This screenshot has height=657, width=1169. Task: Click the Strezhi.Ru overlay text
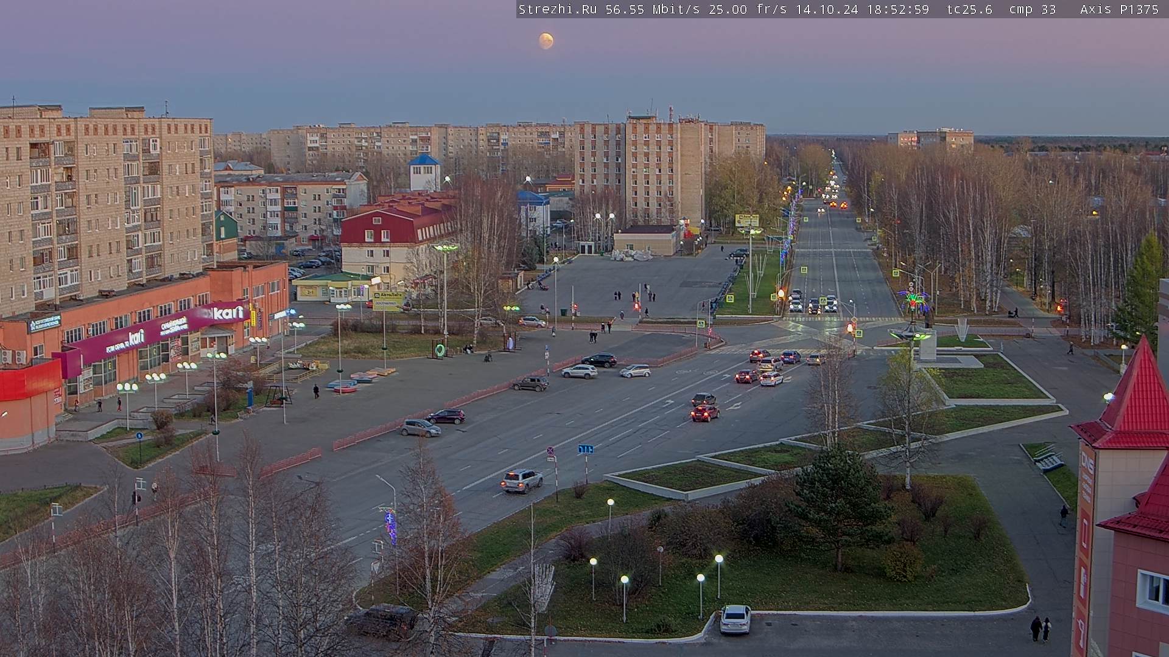[557, 9]
